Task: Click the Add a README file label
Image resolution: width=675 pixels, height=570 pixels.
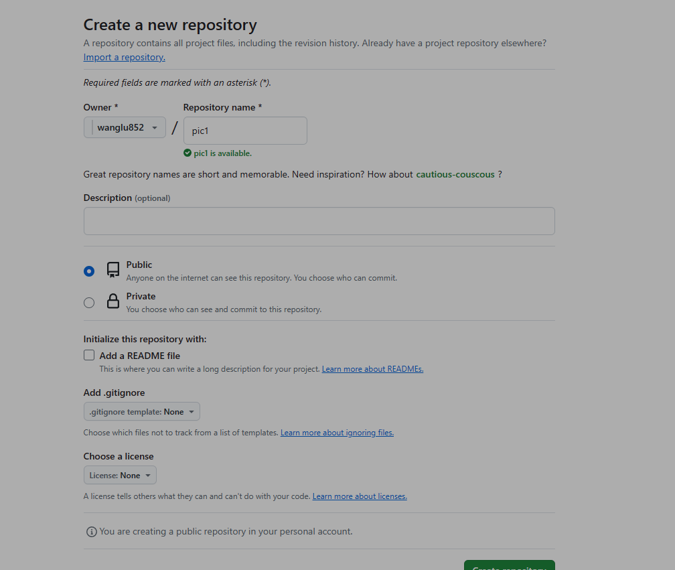Action: (x=139, y=356)
